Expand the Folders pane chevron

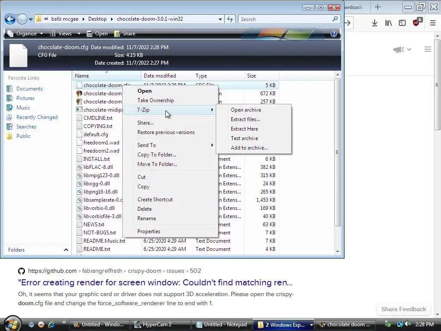[66, 250]
